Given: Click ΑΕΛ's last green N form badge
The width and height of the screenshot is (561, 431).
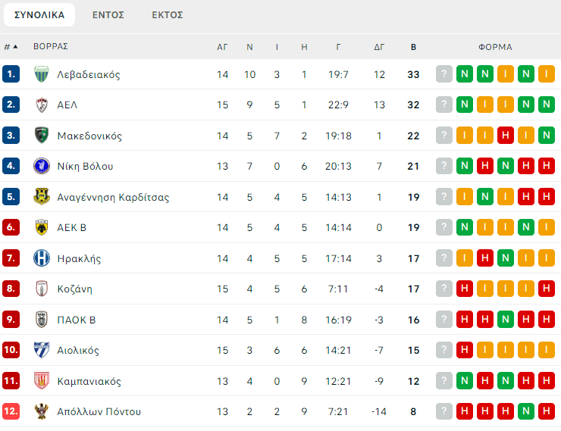Looking at the screenshot, I should [546, 105].
